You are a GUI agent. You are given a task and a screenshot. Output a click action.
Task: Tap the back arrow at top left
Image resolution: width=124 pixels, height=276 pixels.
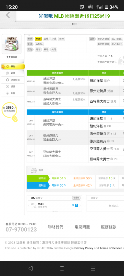pyautogui.click(x=8, y=15)
